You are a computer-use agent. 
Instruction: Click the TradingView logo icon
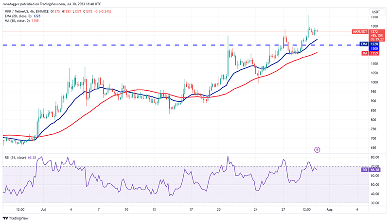coord(5,218)
